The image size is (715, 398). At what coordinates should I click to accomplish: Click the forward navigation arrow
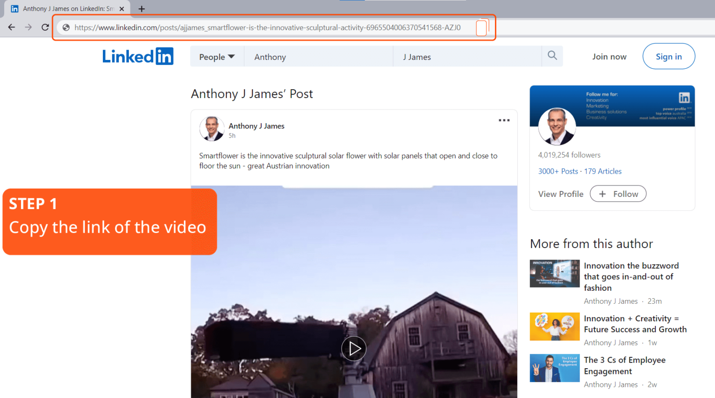coord(28,27)
